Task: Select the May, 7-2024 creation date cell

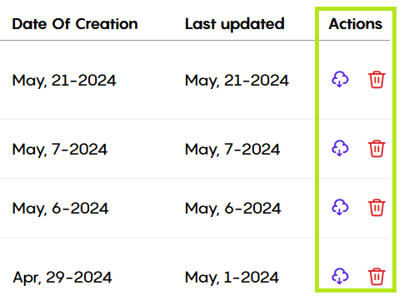Action: pyautogui.click(x=60, y=150)
